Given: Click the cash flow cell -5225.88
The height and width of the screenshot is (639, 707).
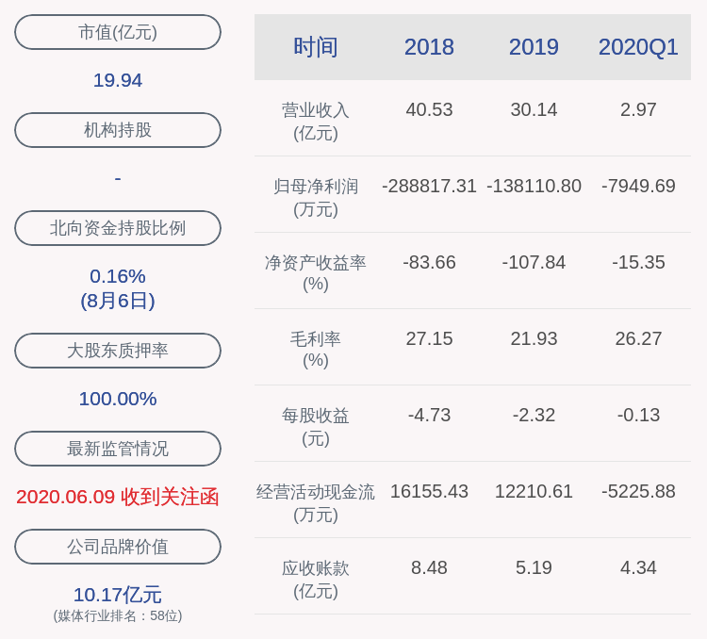Looking at the screenshot, I should 638,492.
